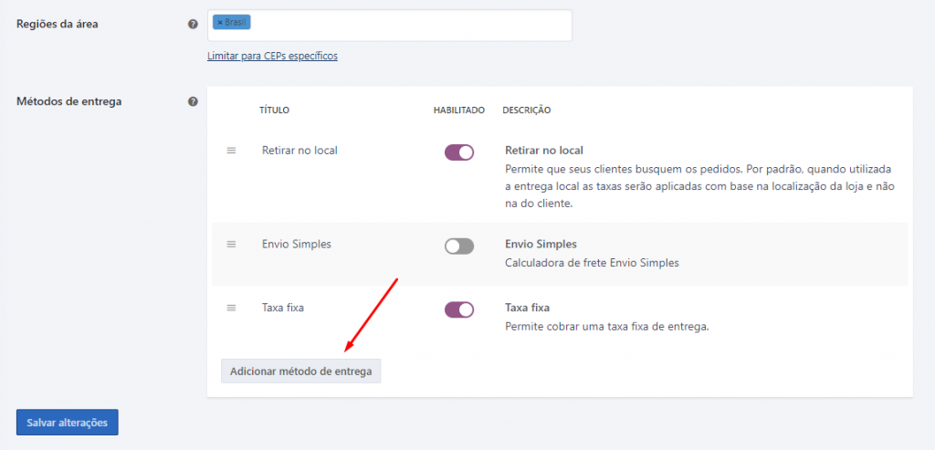935x450 pixels.
Task: Click drag handle for Envio Simples row
Action: [231, 245]
